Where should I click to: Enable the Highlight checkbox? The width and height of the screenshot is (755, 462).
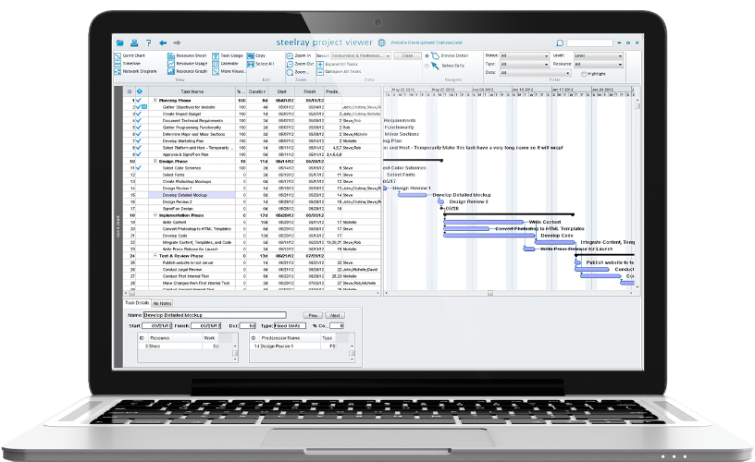(x=584, y=74)
